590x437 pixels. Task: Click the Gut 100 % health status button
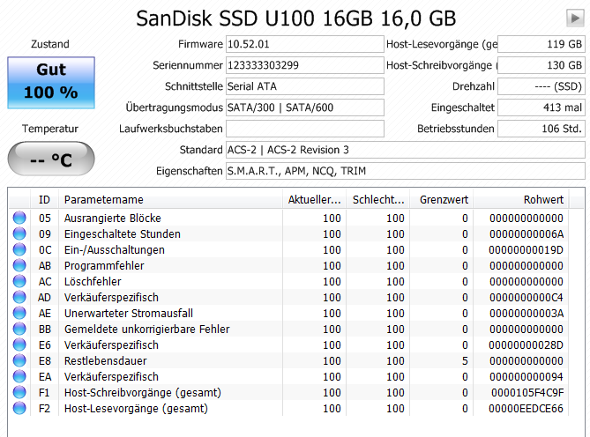51,83
